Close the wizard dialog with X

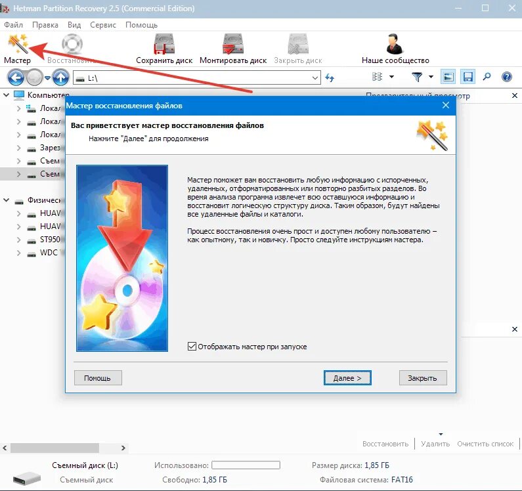click(446, 106)
